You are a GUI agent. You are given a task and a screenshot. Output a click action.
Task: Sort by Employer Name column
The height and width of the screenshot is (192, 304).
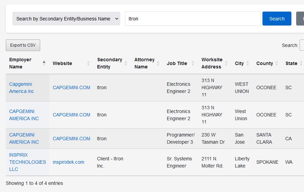27,63
